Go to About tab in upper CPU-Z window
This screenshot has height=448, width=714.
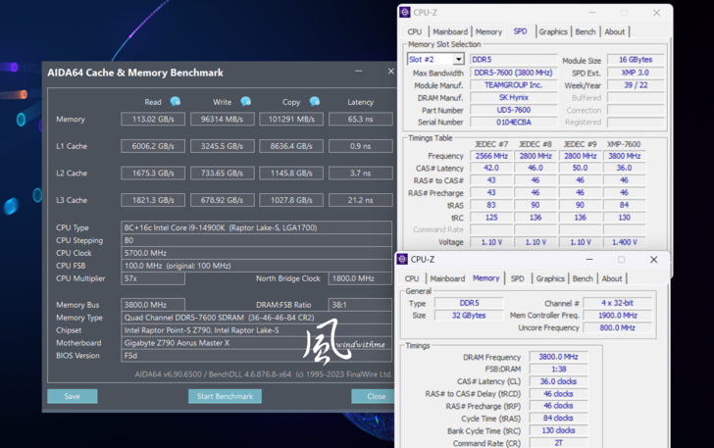(x=614, y=31)
